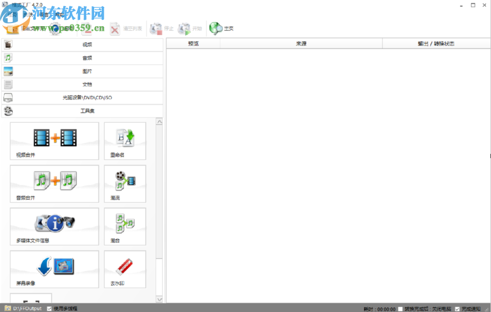Open the 去水印 watermark remover
Screen dimensions: 491x312
[x=125, y=269]
